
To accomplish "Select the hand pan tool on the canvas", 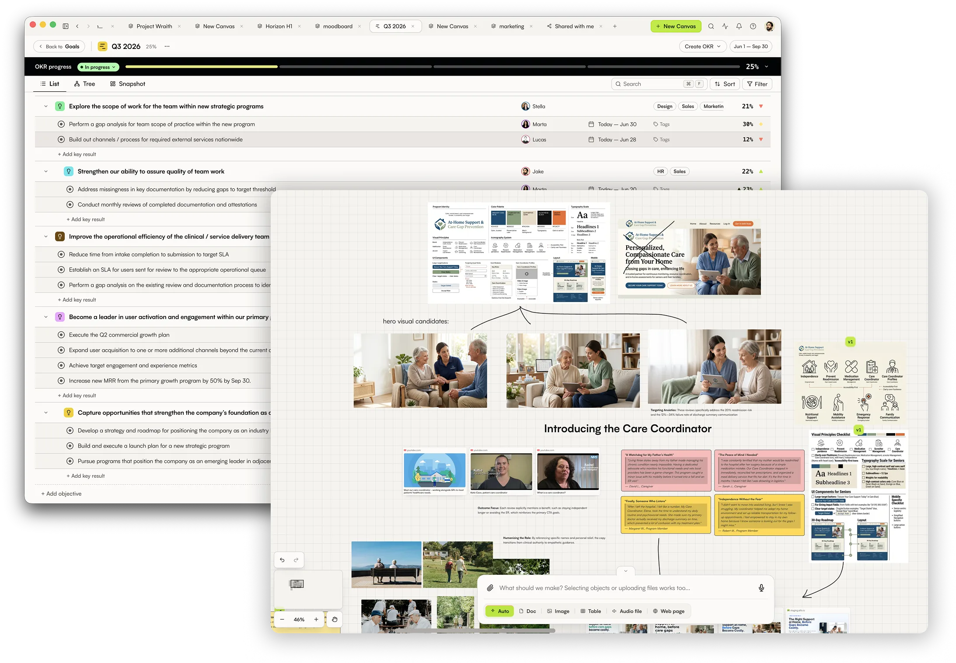I will (x=335, y=619).
